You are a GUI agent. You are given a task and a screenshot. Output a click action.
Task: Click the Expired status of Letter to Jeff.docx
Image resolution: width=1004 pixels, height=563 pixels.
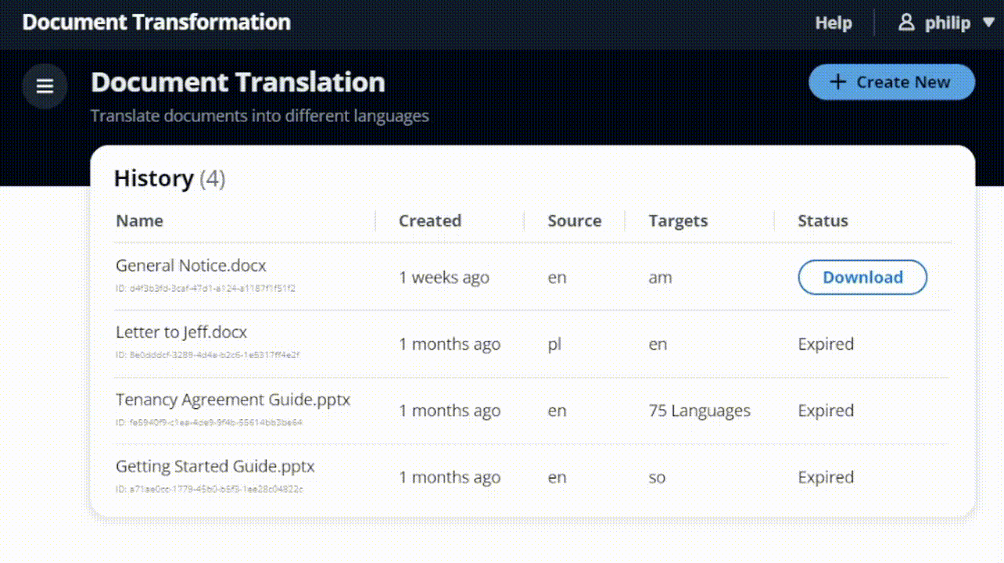coord(826,343)
